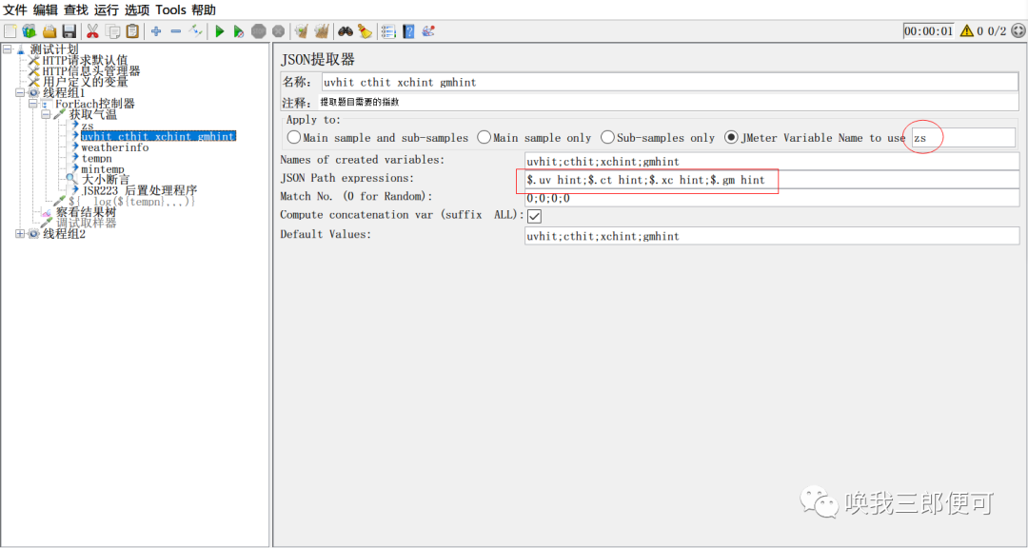This screenshot has width=1028, height=548.
Task: Collapse the 获取气温 sampler node
Action: tap(46, 114)
